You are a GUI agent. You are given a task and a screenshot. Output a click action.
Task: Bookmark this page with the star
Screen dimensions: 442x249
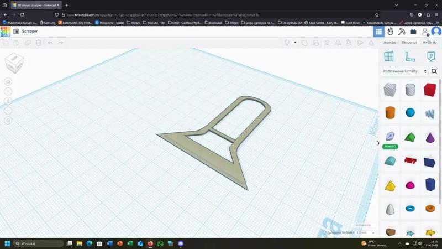377,15
